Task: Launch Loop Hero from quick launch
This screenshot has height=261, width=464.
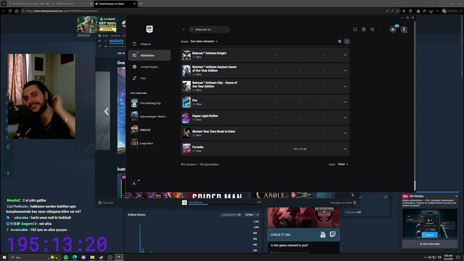Action: pos(149,143)
